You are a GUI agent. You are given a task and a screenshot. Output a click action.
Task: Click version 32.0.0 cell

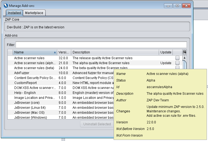click(63, 58)
